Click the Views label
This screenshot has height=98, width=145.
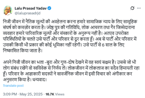[x=60, y=94]
